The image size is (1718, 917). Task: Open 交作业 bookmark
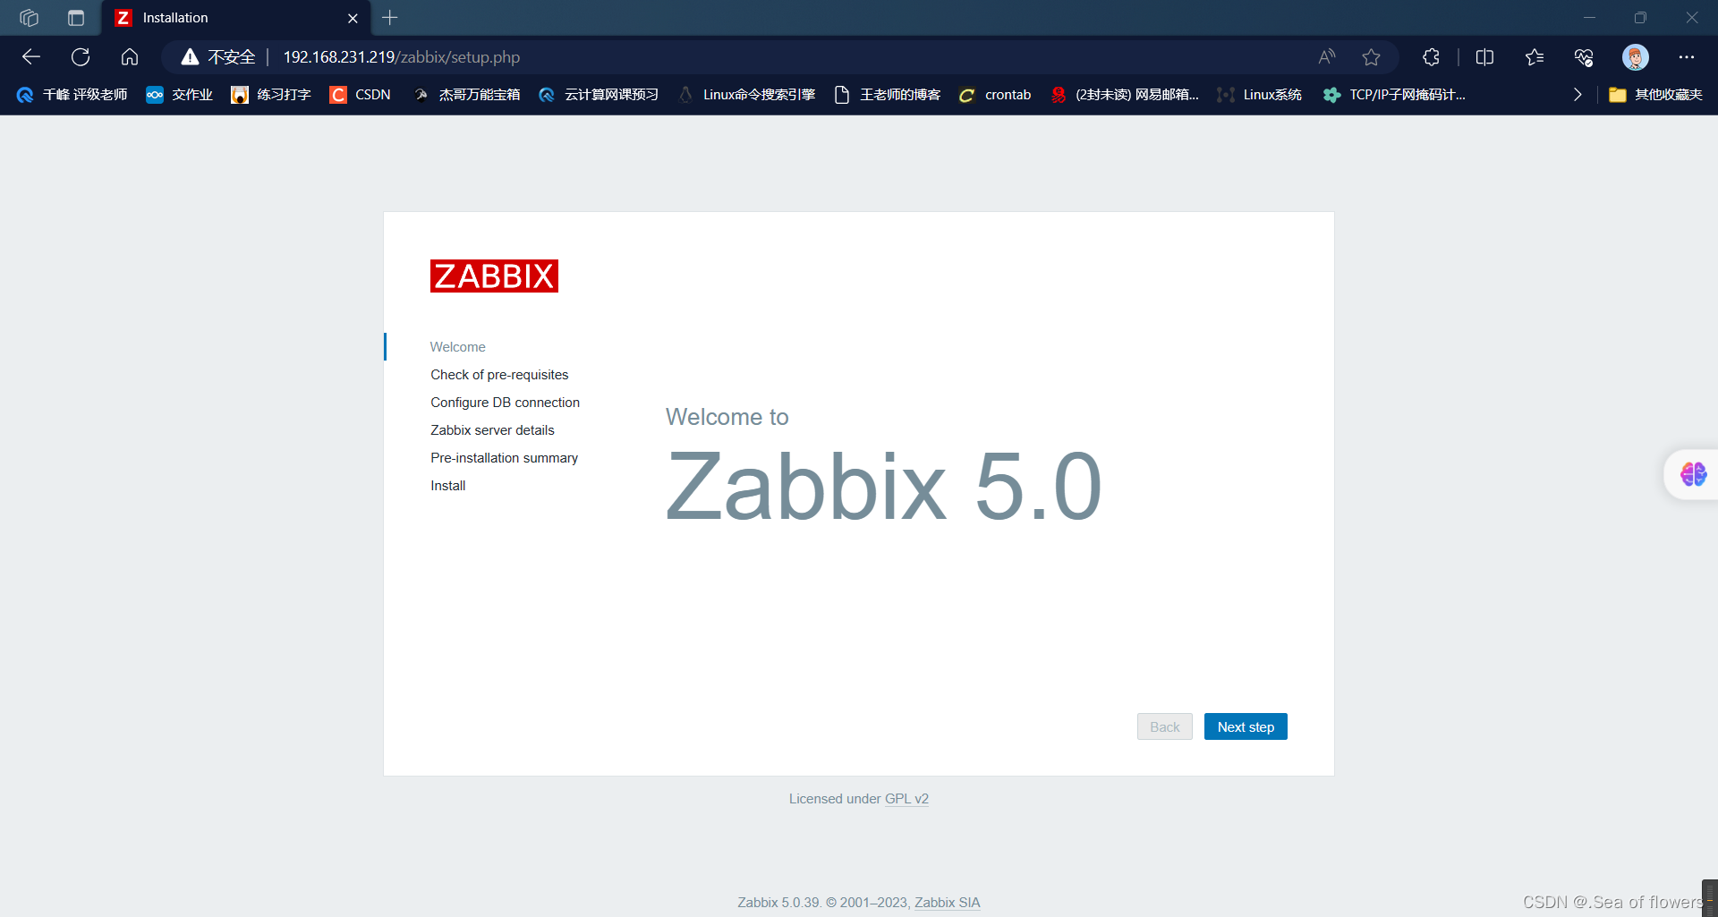(x=180, y=95)
